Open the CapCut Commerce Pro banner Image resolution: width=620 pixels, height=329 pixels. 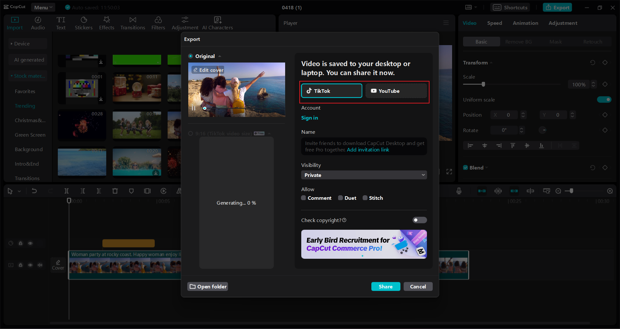pyautogui.click(x=364, y=244)
